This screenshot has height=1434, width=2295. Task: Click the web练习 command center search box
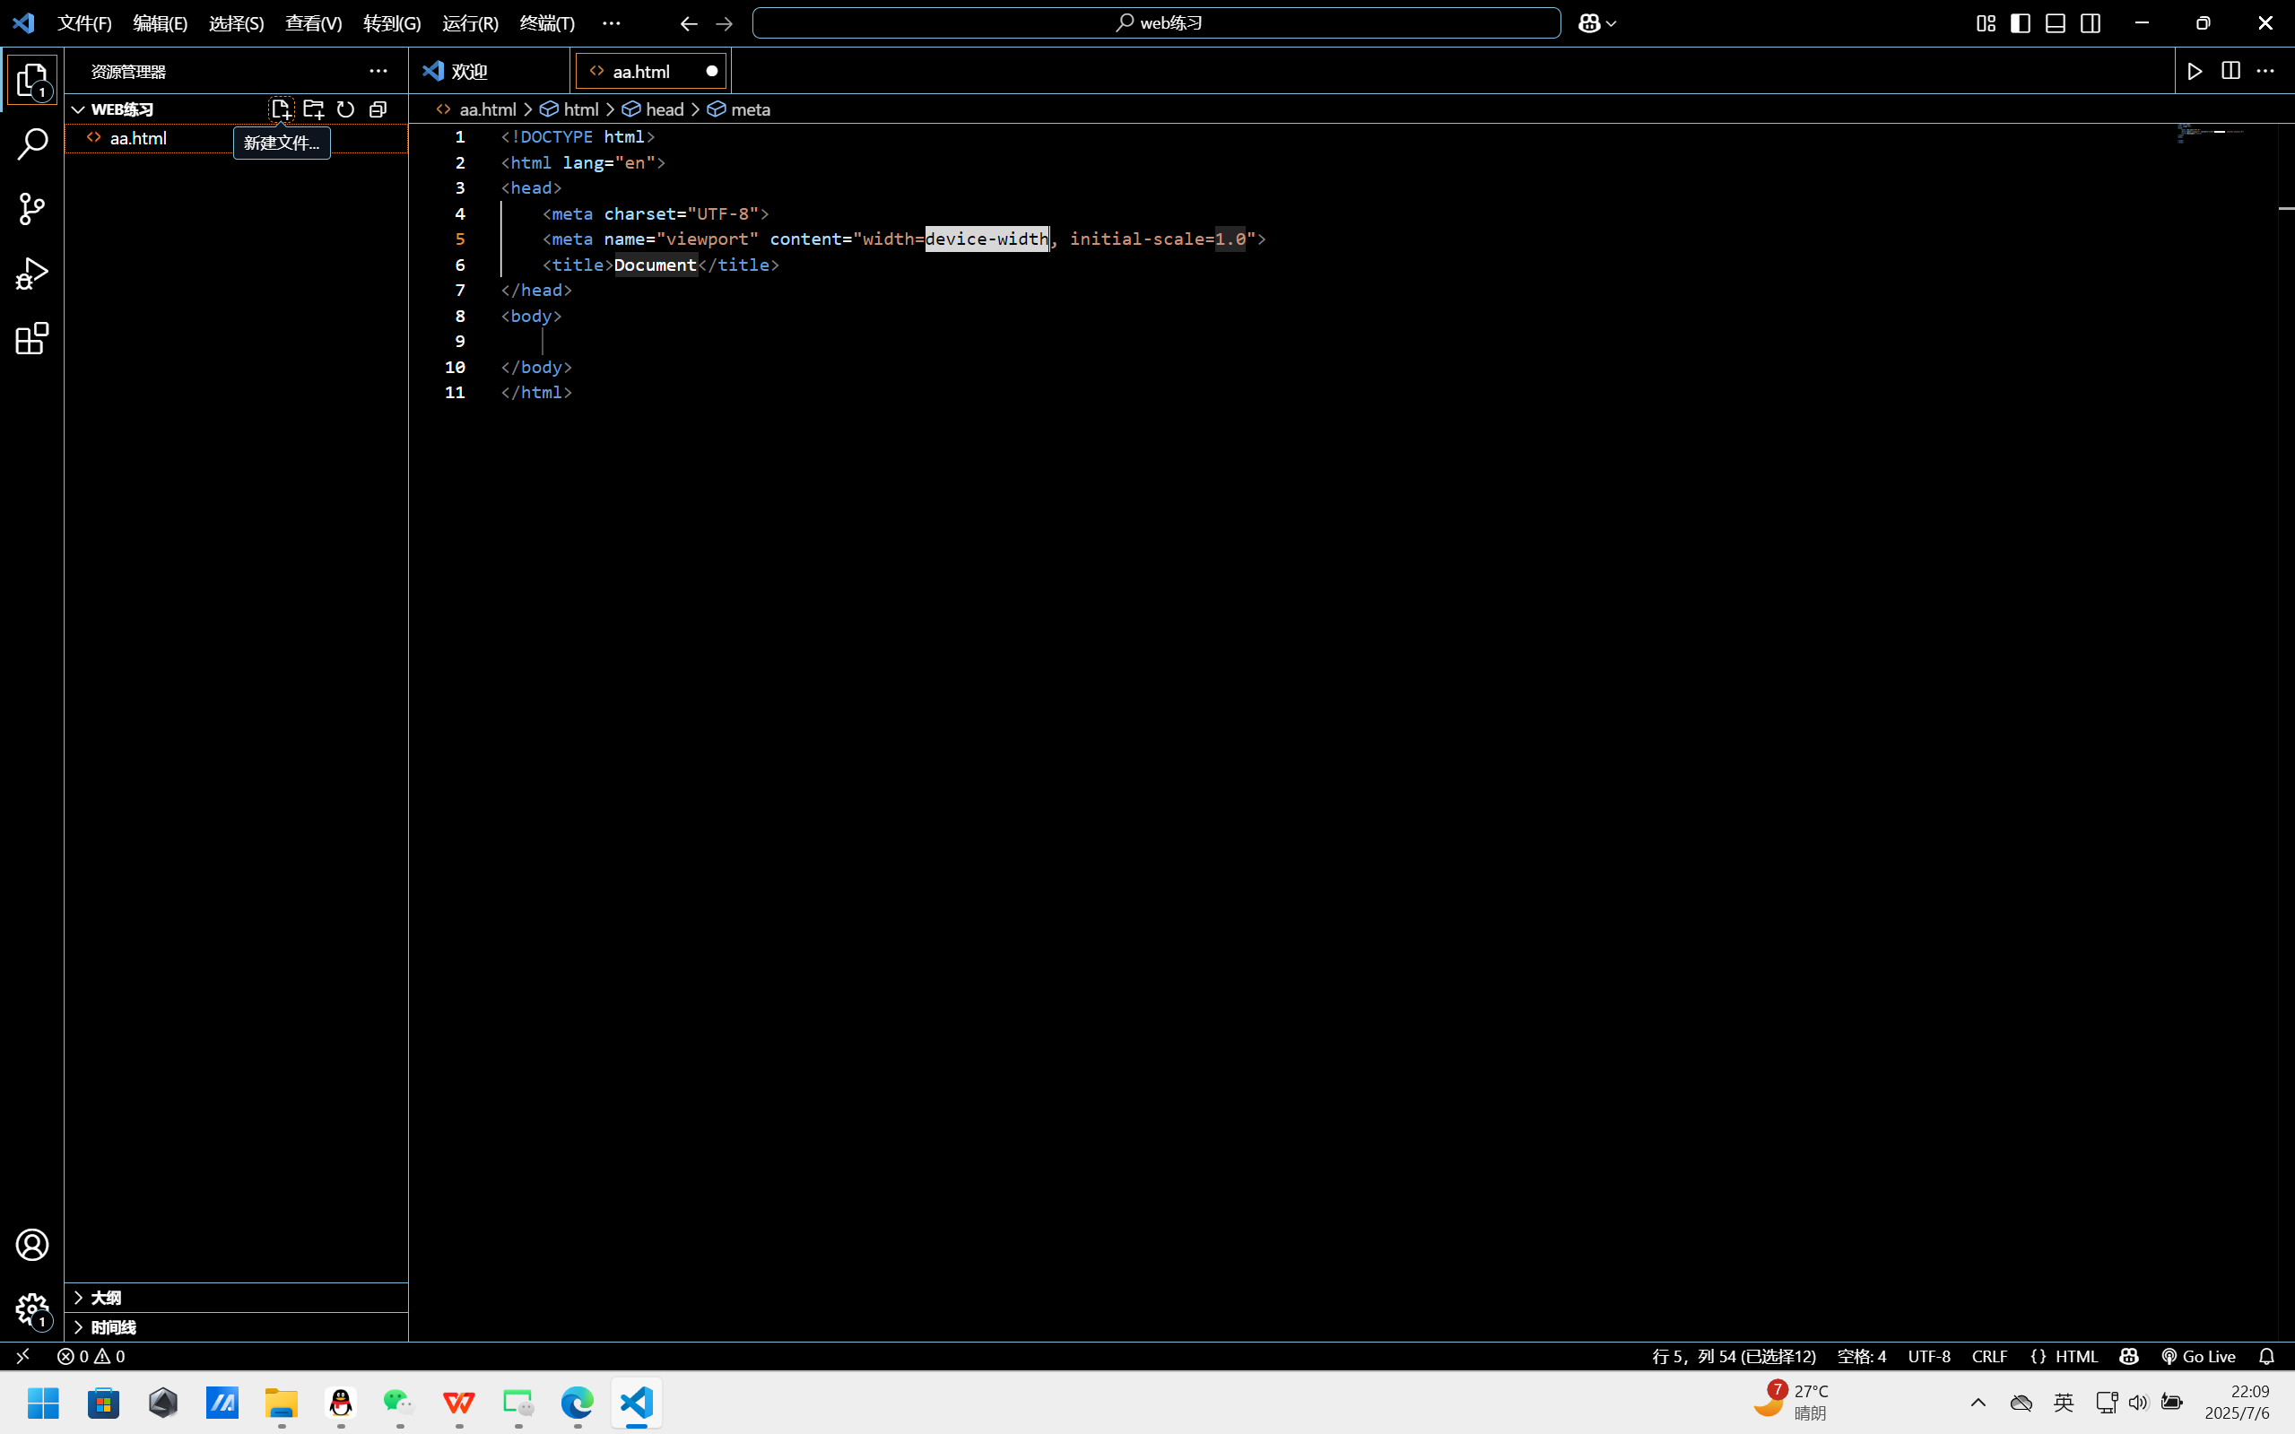(1156, 22)
